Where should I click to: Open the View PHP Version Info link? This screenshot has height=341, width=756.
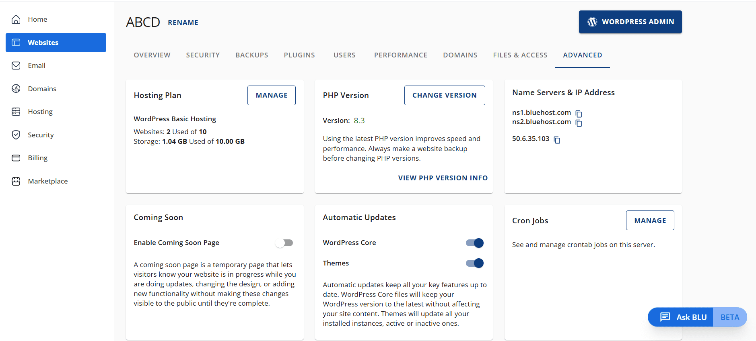pyautogui.click(x=443, y=178)
